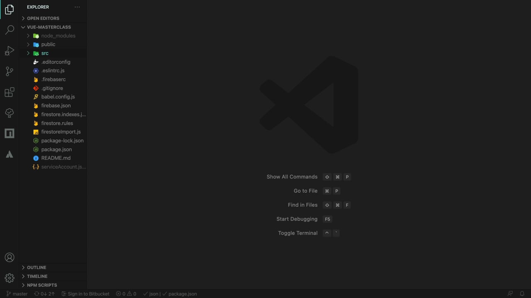This screenshot has height=298, width=531.
Task: Click the Start Debugging hint
Action: click(297, 219)
